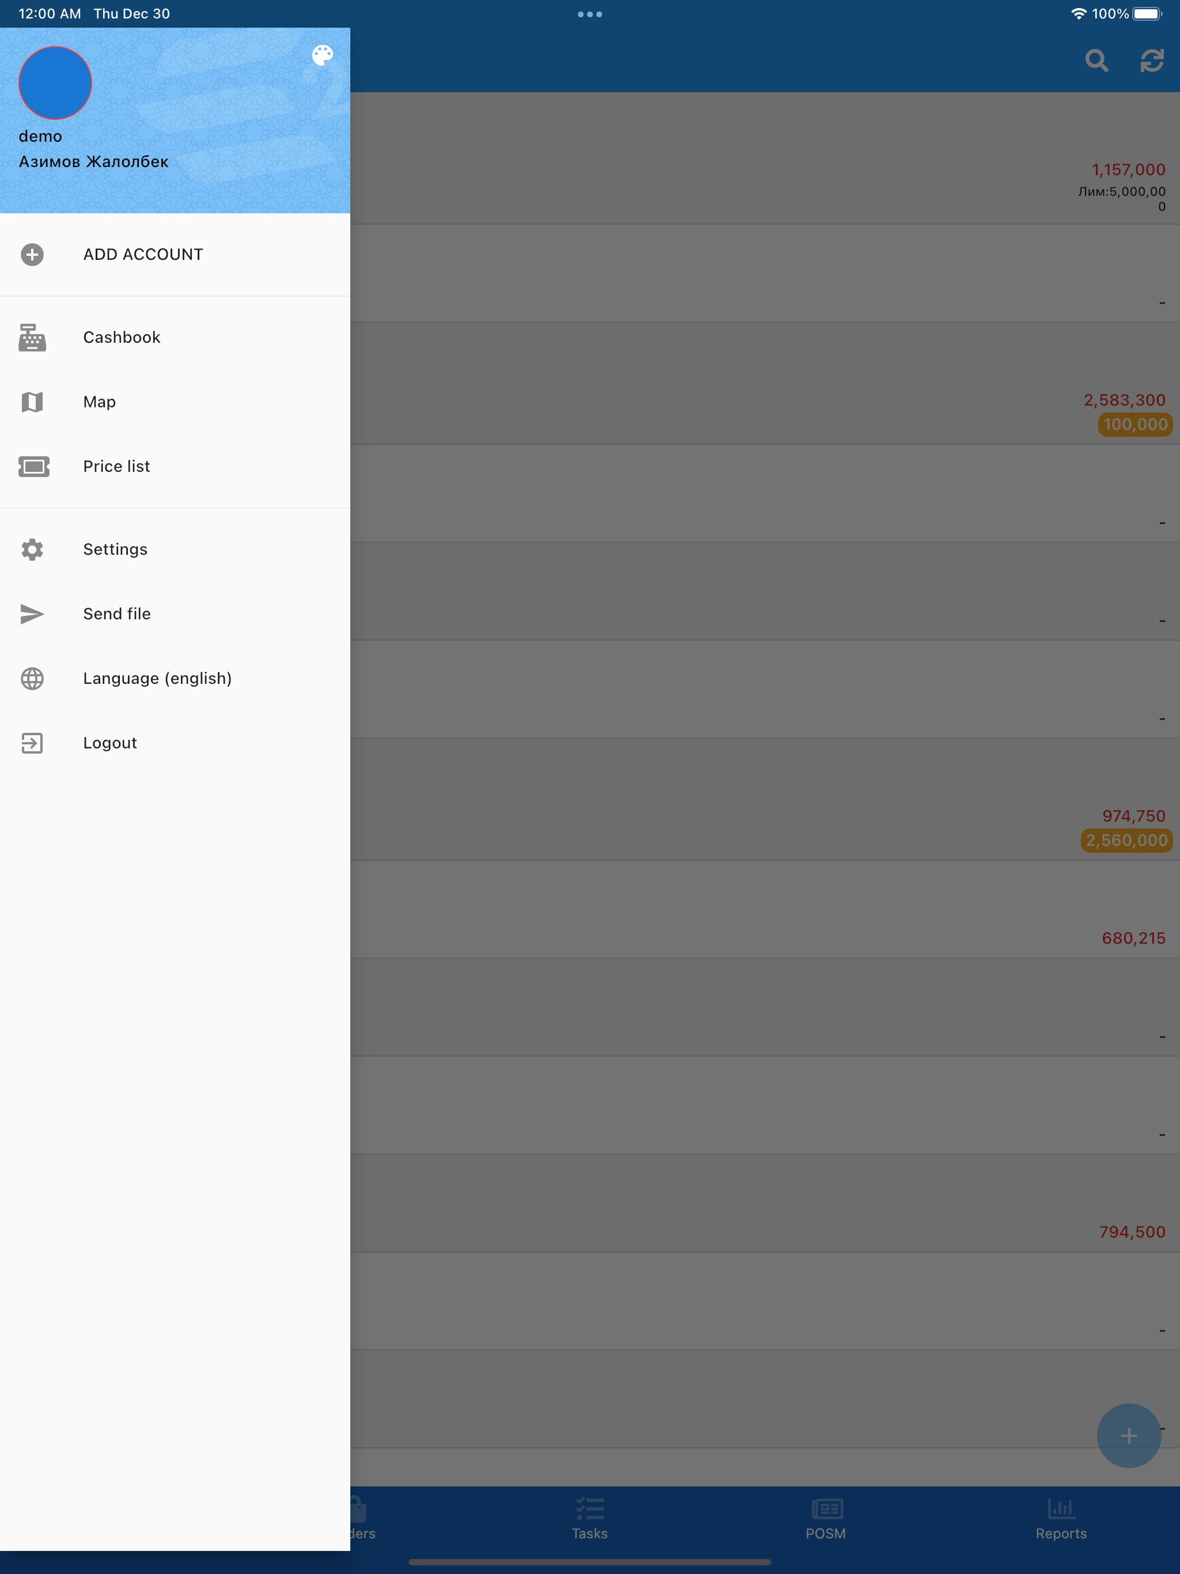1180x1574 pixels.
Task: Select the 2,583,300 balance amount
Action: click(x=1125, y=400)
